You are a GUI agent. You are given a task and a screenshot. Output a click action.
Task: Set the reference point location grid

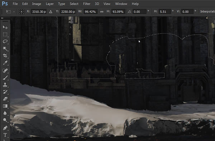coord(21,12)
